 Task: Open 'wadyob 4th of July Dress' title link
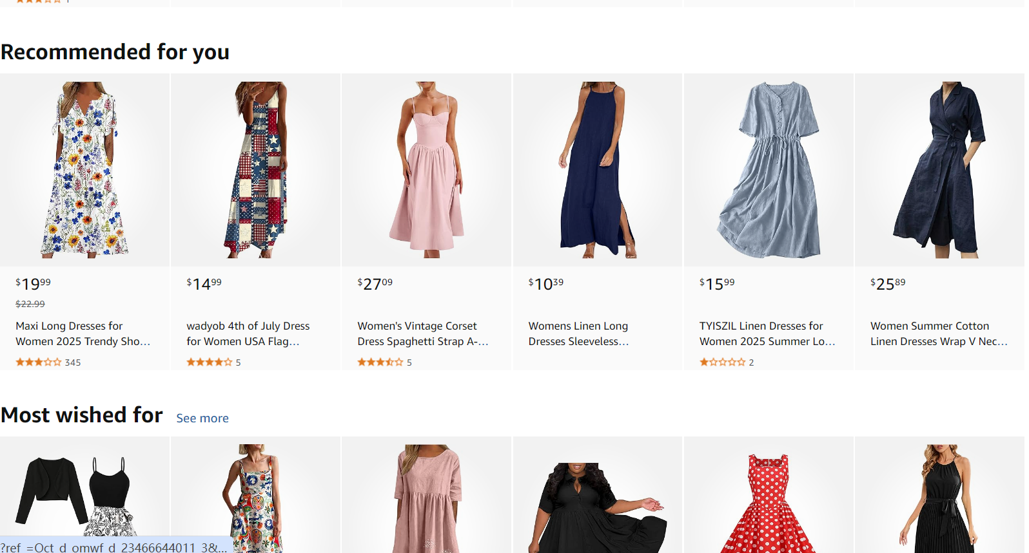click(248, 333)
